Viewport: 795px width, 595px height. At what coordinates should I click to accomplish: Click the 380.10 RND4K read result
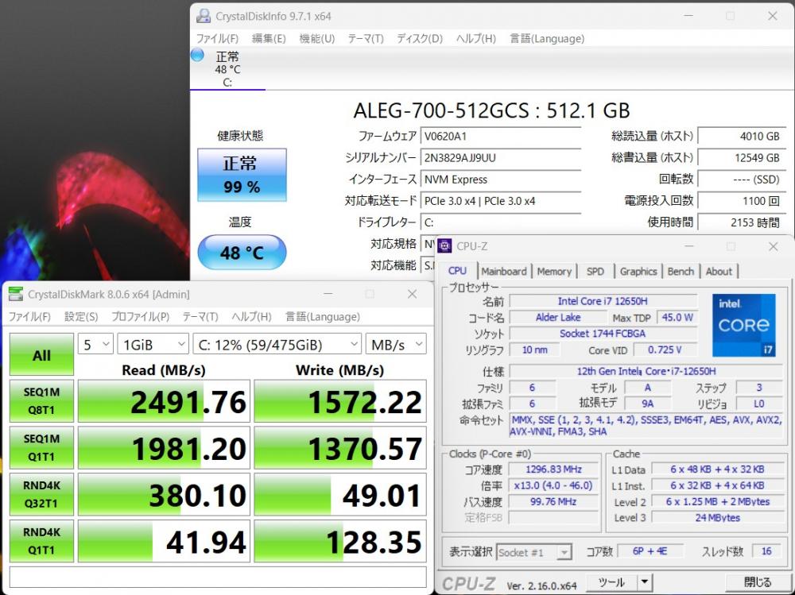(164, 494)
